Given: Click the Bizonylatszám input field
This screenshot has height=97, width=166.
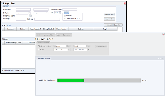Looking at the screenshot, I should click(70, 10).
